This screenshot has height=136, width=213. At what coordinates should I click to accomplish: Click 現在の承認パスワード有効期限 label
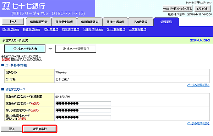pyautogui.click(x=24, y=97)
